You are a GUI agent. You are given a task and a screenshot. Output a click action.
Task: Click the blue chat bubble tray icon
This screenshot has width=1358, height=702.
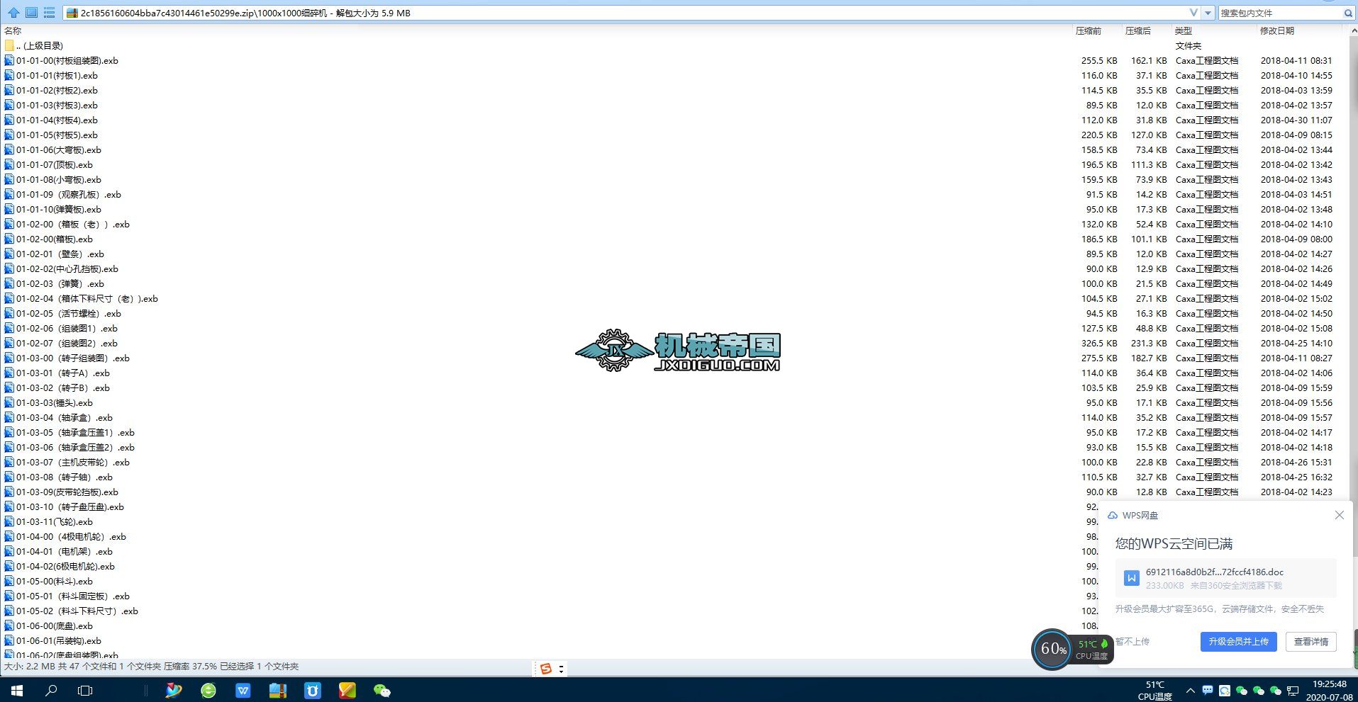coord(1208,691)
